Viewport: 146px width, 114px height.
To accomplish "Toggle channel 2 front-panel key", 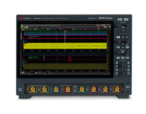I will (x=117, y=66).
